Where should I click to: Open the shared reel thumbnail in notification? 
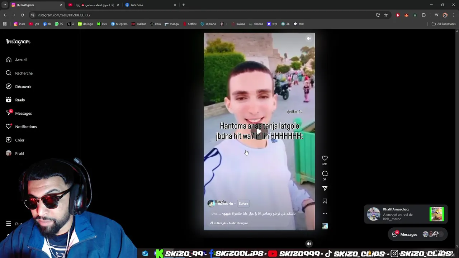(436, 214)
